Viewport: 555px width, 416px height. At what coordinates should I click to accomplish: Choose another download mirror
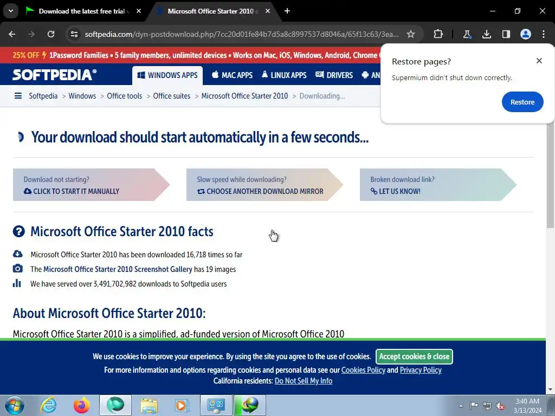pyautogui.click(x=264, y=185)
